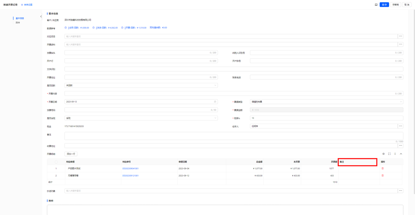Screen dimensions: 415x215
Task: Click the help icon beside ∑合同-回款
Action: pyautogui.click(x=66, y=28)
